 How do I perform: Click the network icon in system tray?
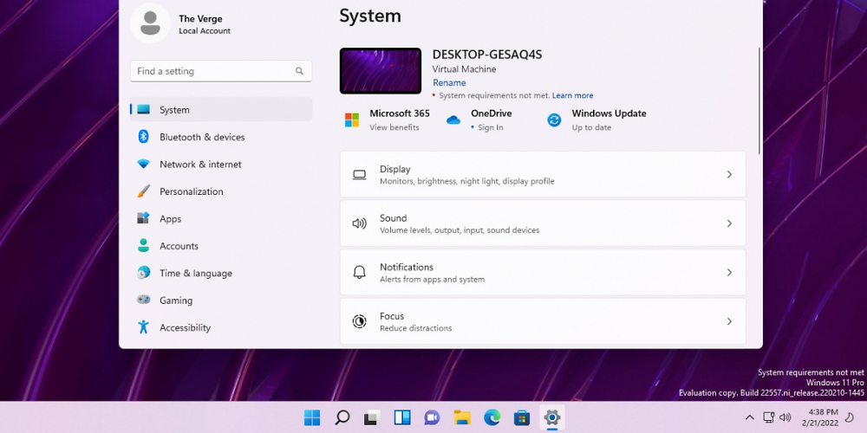pyautogui.click(x=768, y=417)
